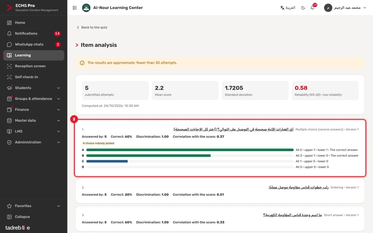Open Self check-in
Viewport: 373px width, 233px height.
[x=34, y=77]
